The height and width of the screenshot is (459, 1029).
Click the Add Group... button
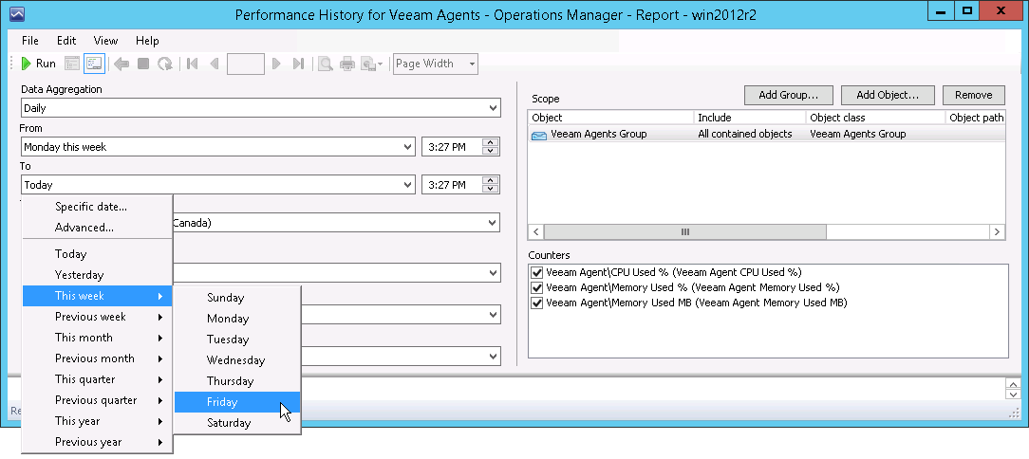[789, 95]
